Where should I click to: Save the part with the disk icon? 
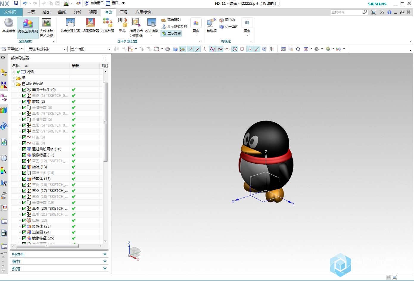point(16,3)
